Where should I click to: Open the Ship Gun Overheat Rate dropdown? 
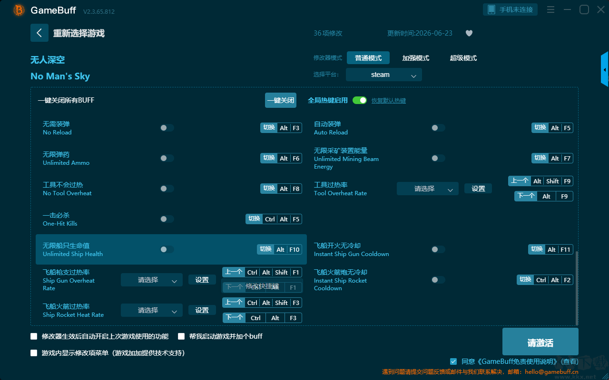point(152,280)
